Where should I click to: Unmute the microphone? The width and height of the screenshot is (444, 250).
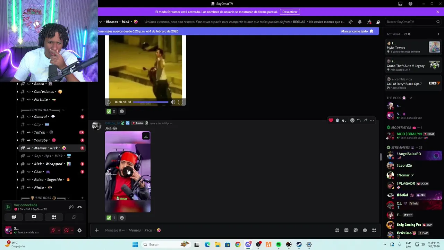click(x=53, y=230)
